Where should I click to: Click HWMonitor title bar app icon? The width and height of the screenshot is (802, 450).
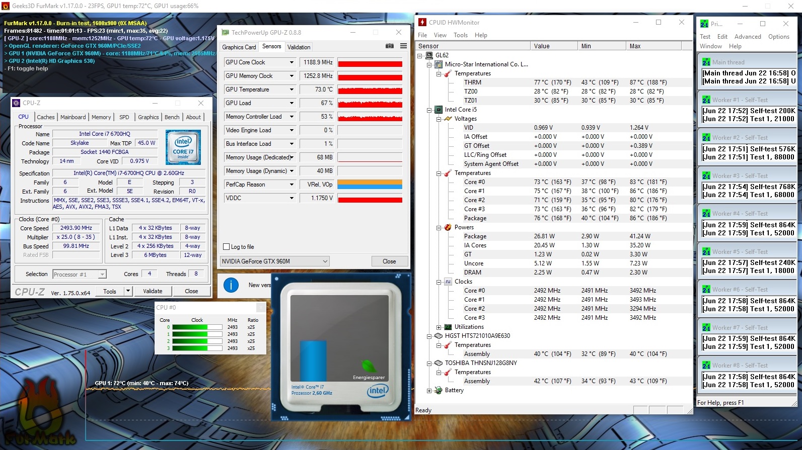click(423, 22)
